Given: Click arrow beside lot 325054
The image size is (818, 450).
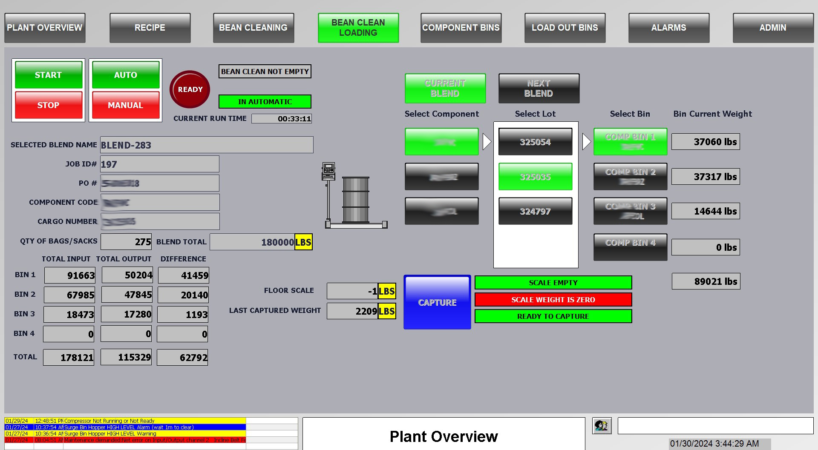Looking at the screenshot, I should (586, 142).
